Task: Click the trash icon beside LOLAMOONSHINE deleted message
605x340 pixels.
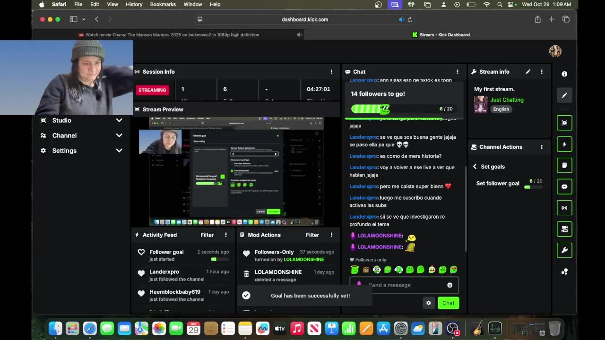Action: (246, 274)
